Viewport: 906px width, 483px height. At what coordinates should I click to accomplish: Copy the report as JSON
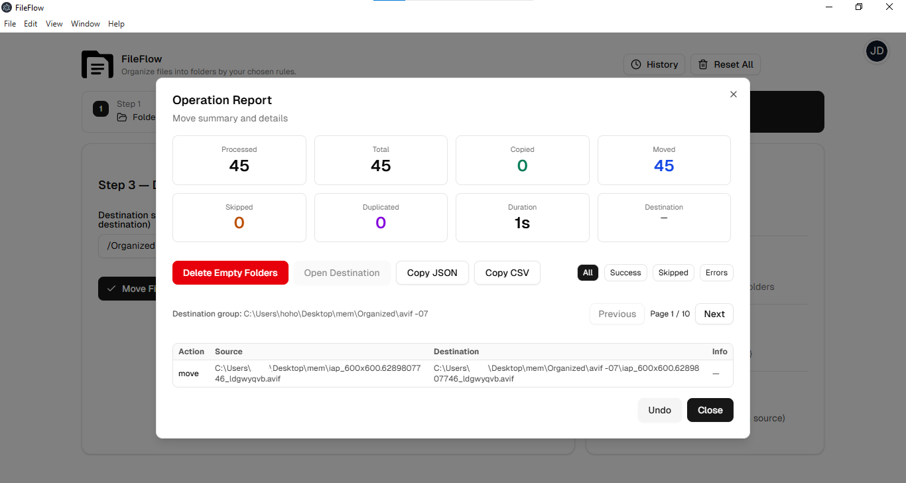432,273
